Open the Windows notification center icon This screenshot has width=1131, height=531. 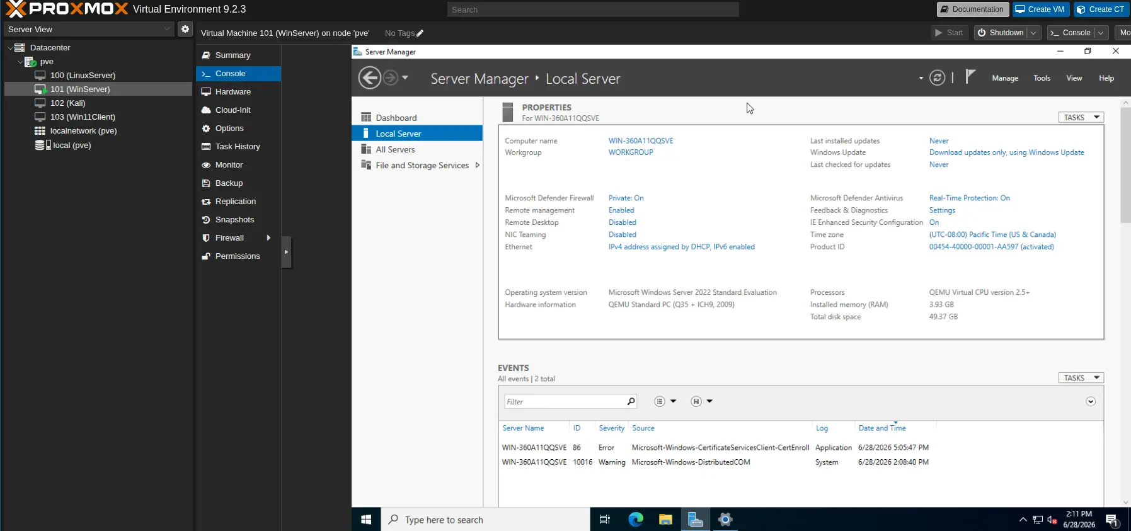(x=1111, y=520)
